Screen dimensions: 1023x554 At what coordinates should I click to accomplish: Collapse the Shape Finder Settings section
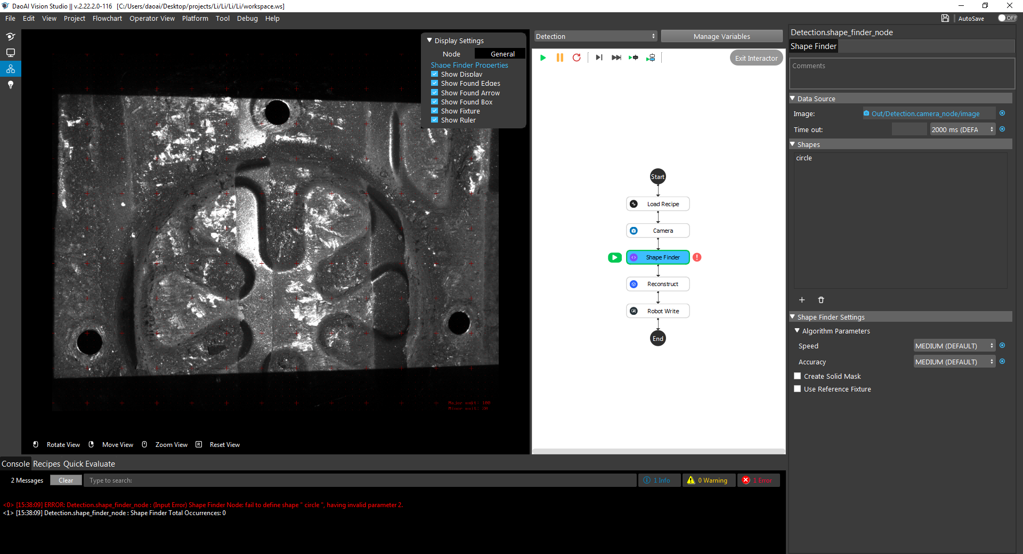pyautogui.click(x=792, y=317)
